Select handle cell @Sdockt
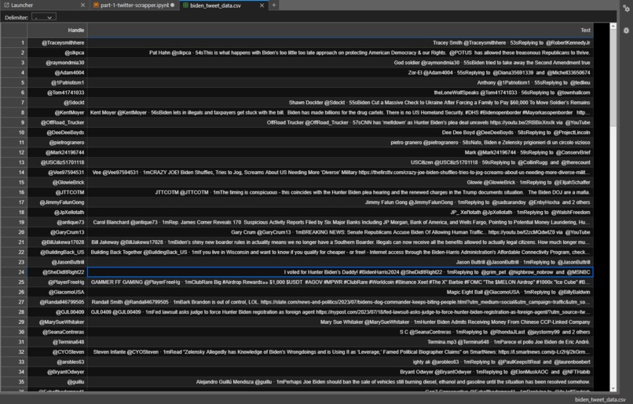 [57, 103]
